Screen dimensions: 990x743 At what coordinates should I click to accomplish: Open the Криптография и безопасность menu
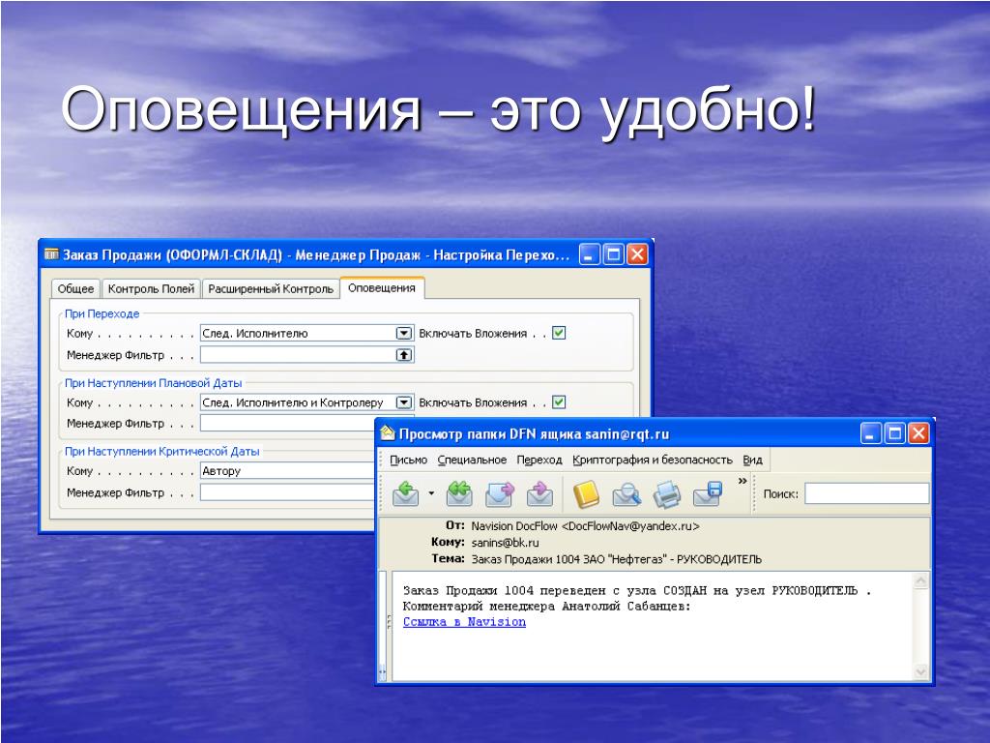coord(653,460)
